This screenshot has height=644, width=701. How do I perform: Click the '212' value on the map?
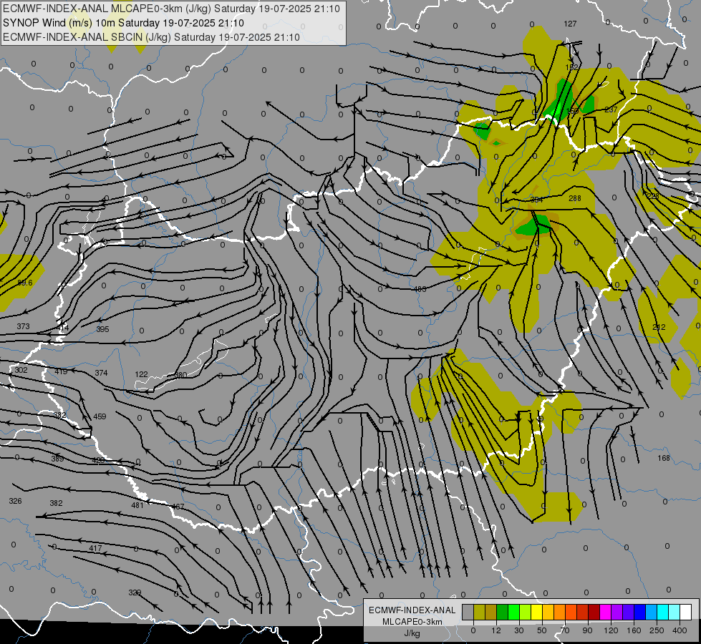point(659,327)
